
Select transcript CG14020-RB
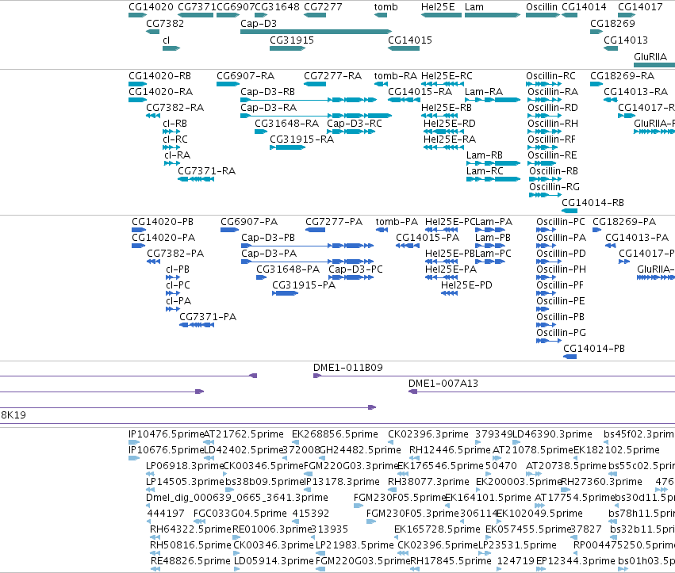pos(138,84)
